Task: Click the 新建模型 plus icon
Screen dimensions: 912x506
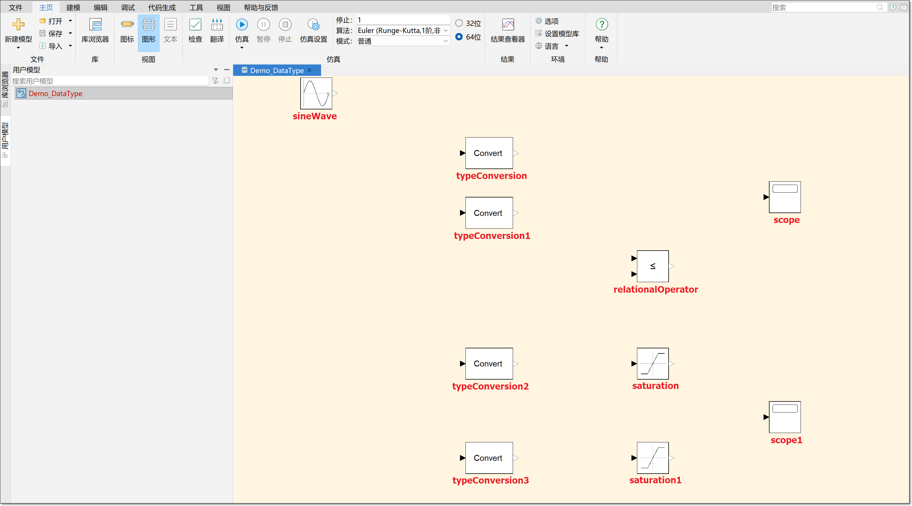Action: pos(18,25)
